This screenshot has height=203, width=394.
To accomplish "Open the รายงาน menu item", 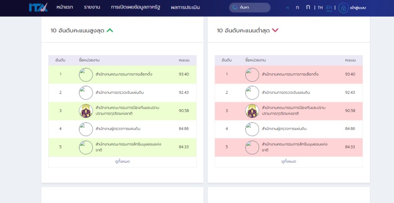I will pyautogui.click(x=92, y=8).
